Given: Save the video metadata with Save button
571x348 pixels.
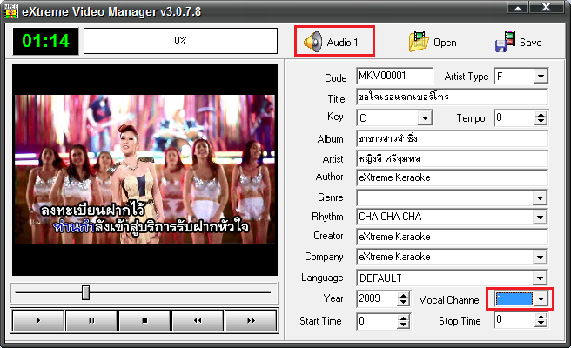Looking at the screenshot, I should pos(519,42).
